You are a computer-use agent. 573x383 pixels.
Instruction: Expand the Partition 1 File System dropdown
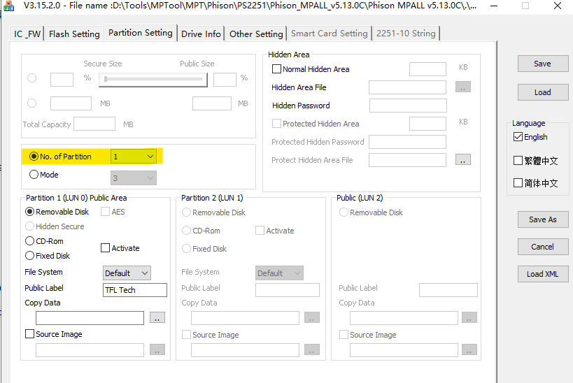[127, 273]
